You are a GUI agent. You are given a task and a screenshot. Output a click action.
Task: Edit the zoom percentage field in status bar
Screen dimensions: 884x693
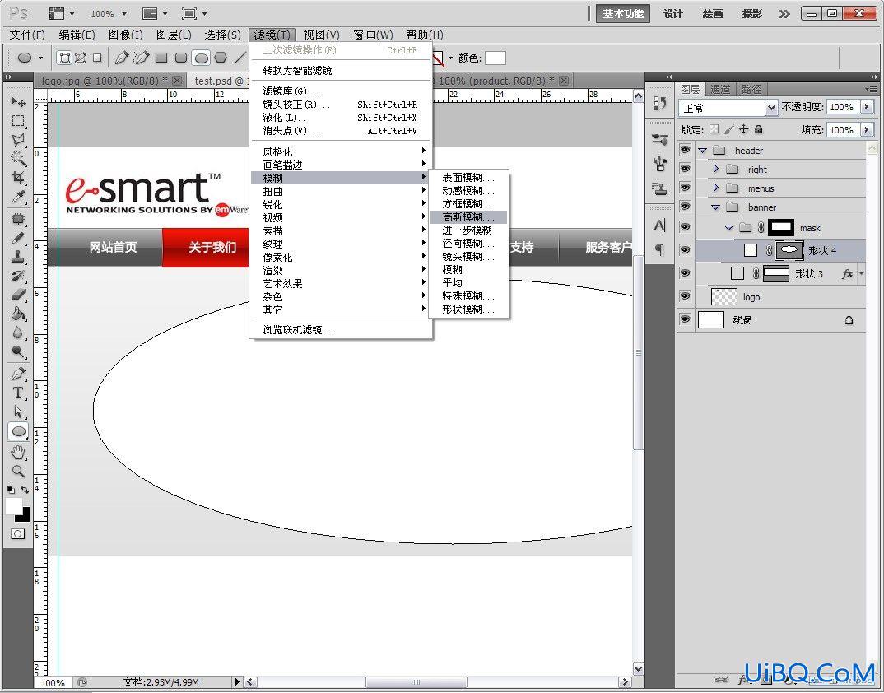click(53, 682)
